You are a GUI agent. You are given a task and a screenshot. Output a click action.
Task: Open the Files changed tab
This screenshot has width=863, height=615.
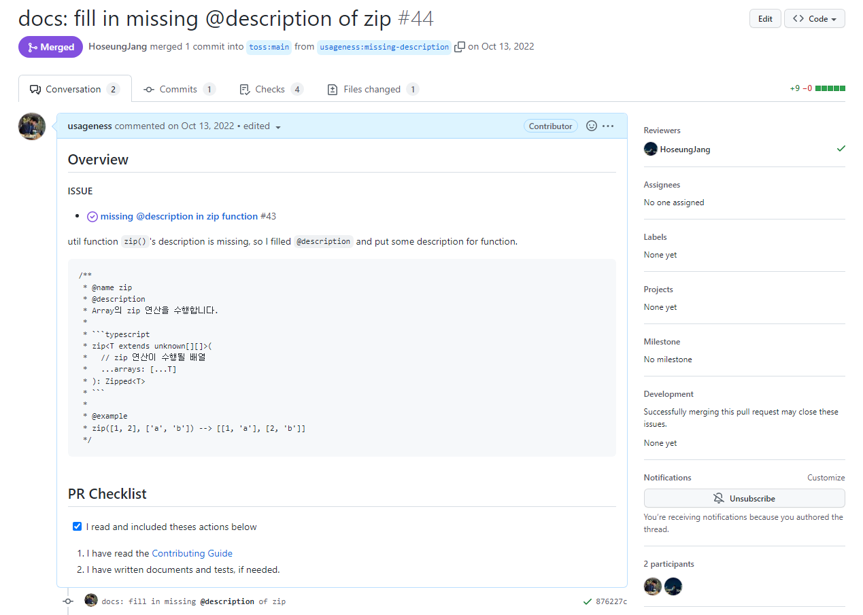[373, 89]
